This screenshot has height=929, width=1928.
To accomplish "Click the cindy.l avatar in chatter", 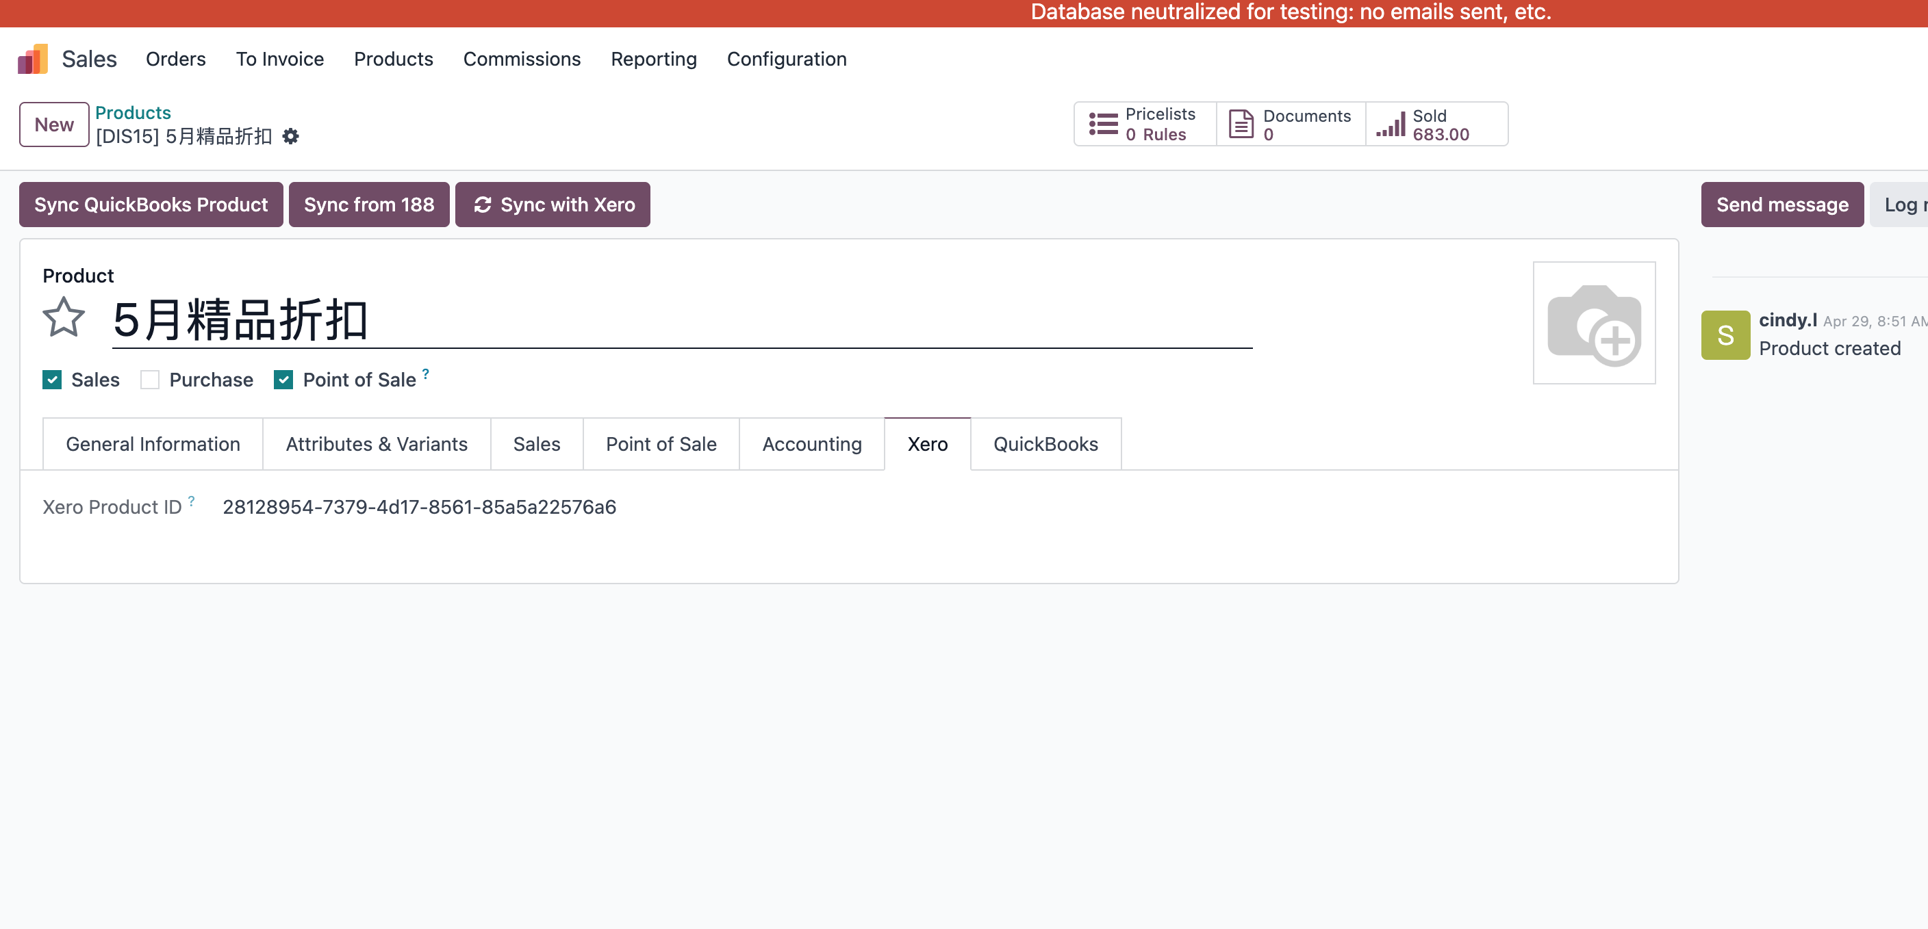I will (x=1725, y=335).
